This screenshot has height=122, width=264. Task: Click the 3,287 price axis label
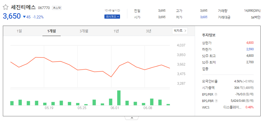click(x=181, y=83)
